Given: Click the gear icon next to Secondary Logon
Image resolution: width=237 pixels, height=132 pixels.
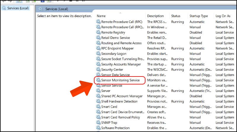Looking at the screenshot, I should click(98, 53).
